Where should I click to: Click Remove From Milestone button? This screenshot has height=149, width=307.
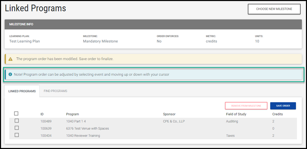(x=246, y=106)
